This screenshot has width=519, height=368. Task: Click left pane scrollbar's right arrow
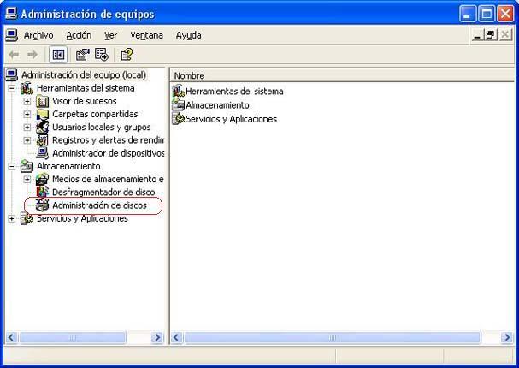(x=157, y=337)
